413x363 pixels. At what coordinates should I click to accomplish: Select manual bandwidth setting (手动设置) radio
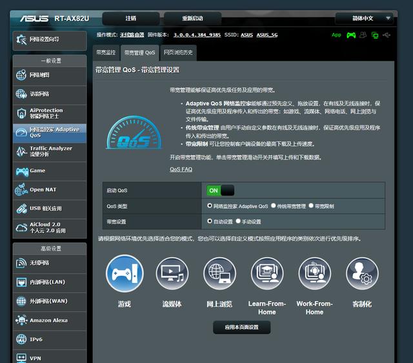click(x=238, y=221)
